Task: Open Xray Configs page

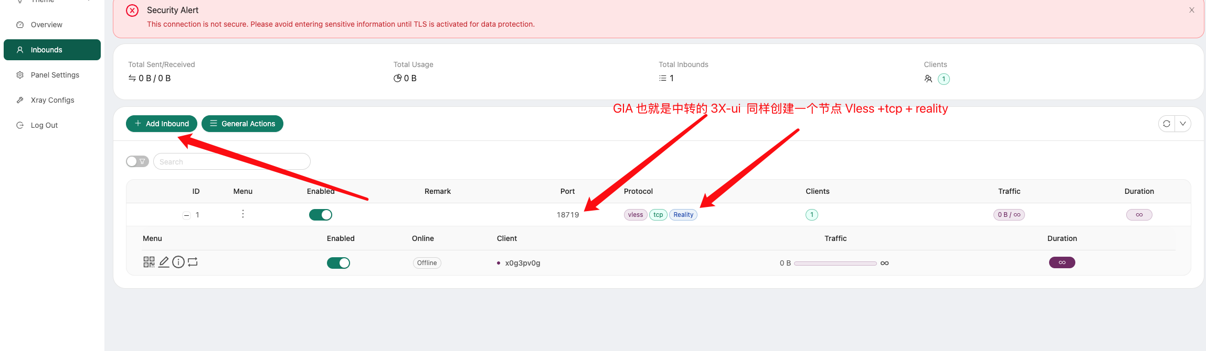Action: coord(52,100)
